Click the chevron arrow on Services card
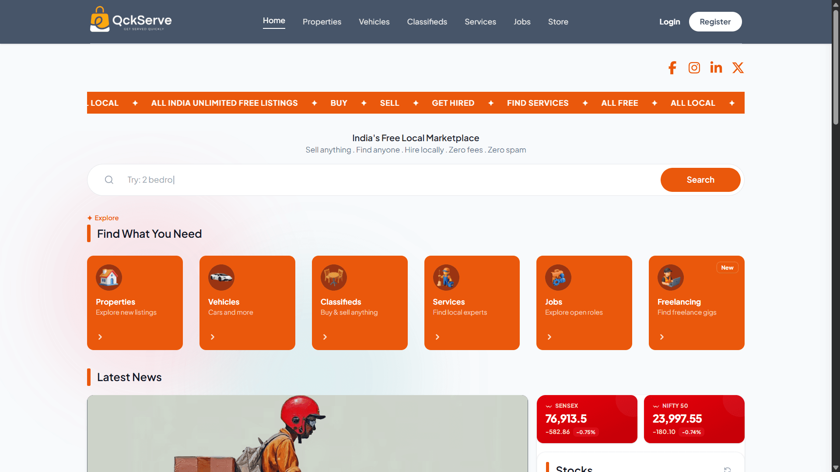The width and height of the screenshot is (840, 472). tap(437, 337)
